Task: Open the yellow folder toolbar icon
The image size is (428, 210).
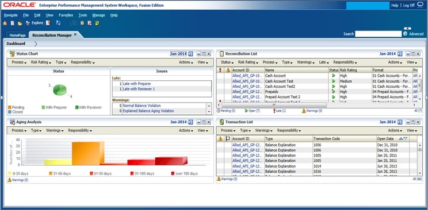Action: click(20, 24)
